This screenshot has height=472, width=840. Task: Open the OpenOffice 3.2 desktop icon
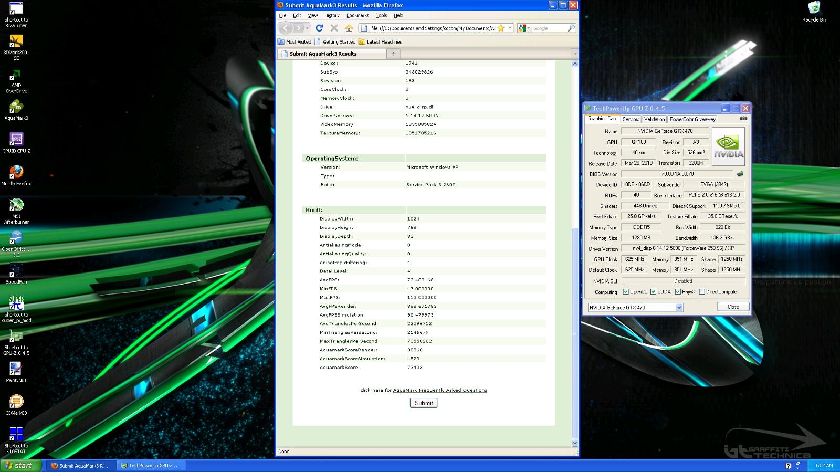pos(16,244)
